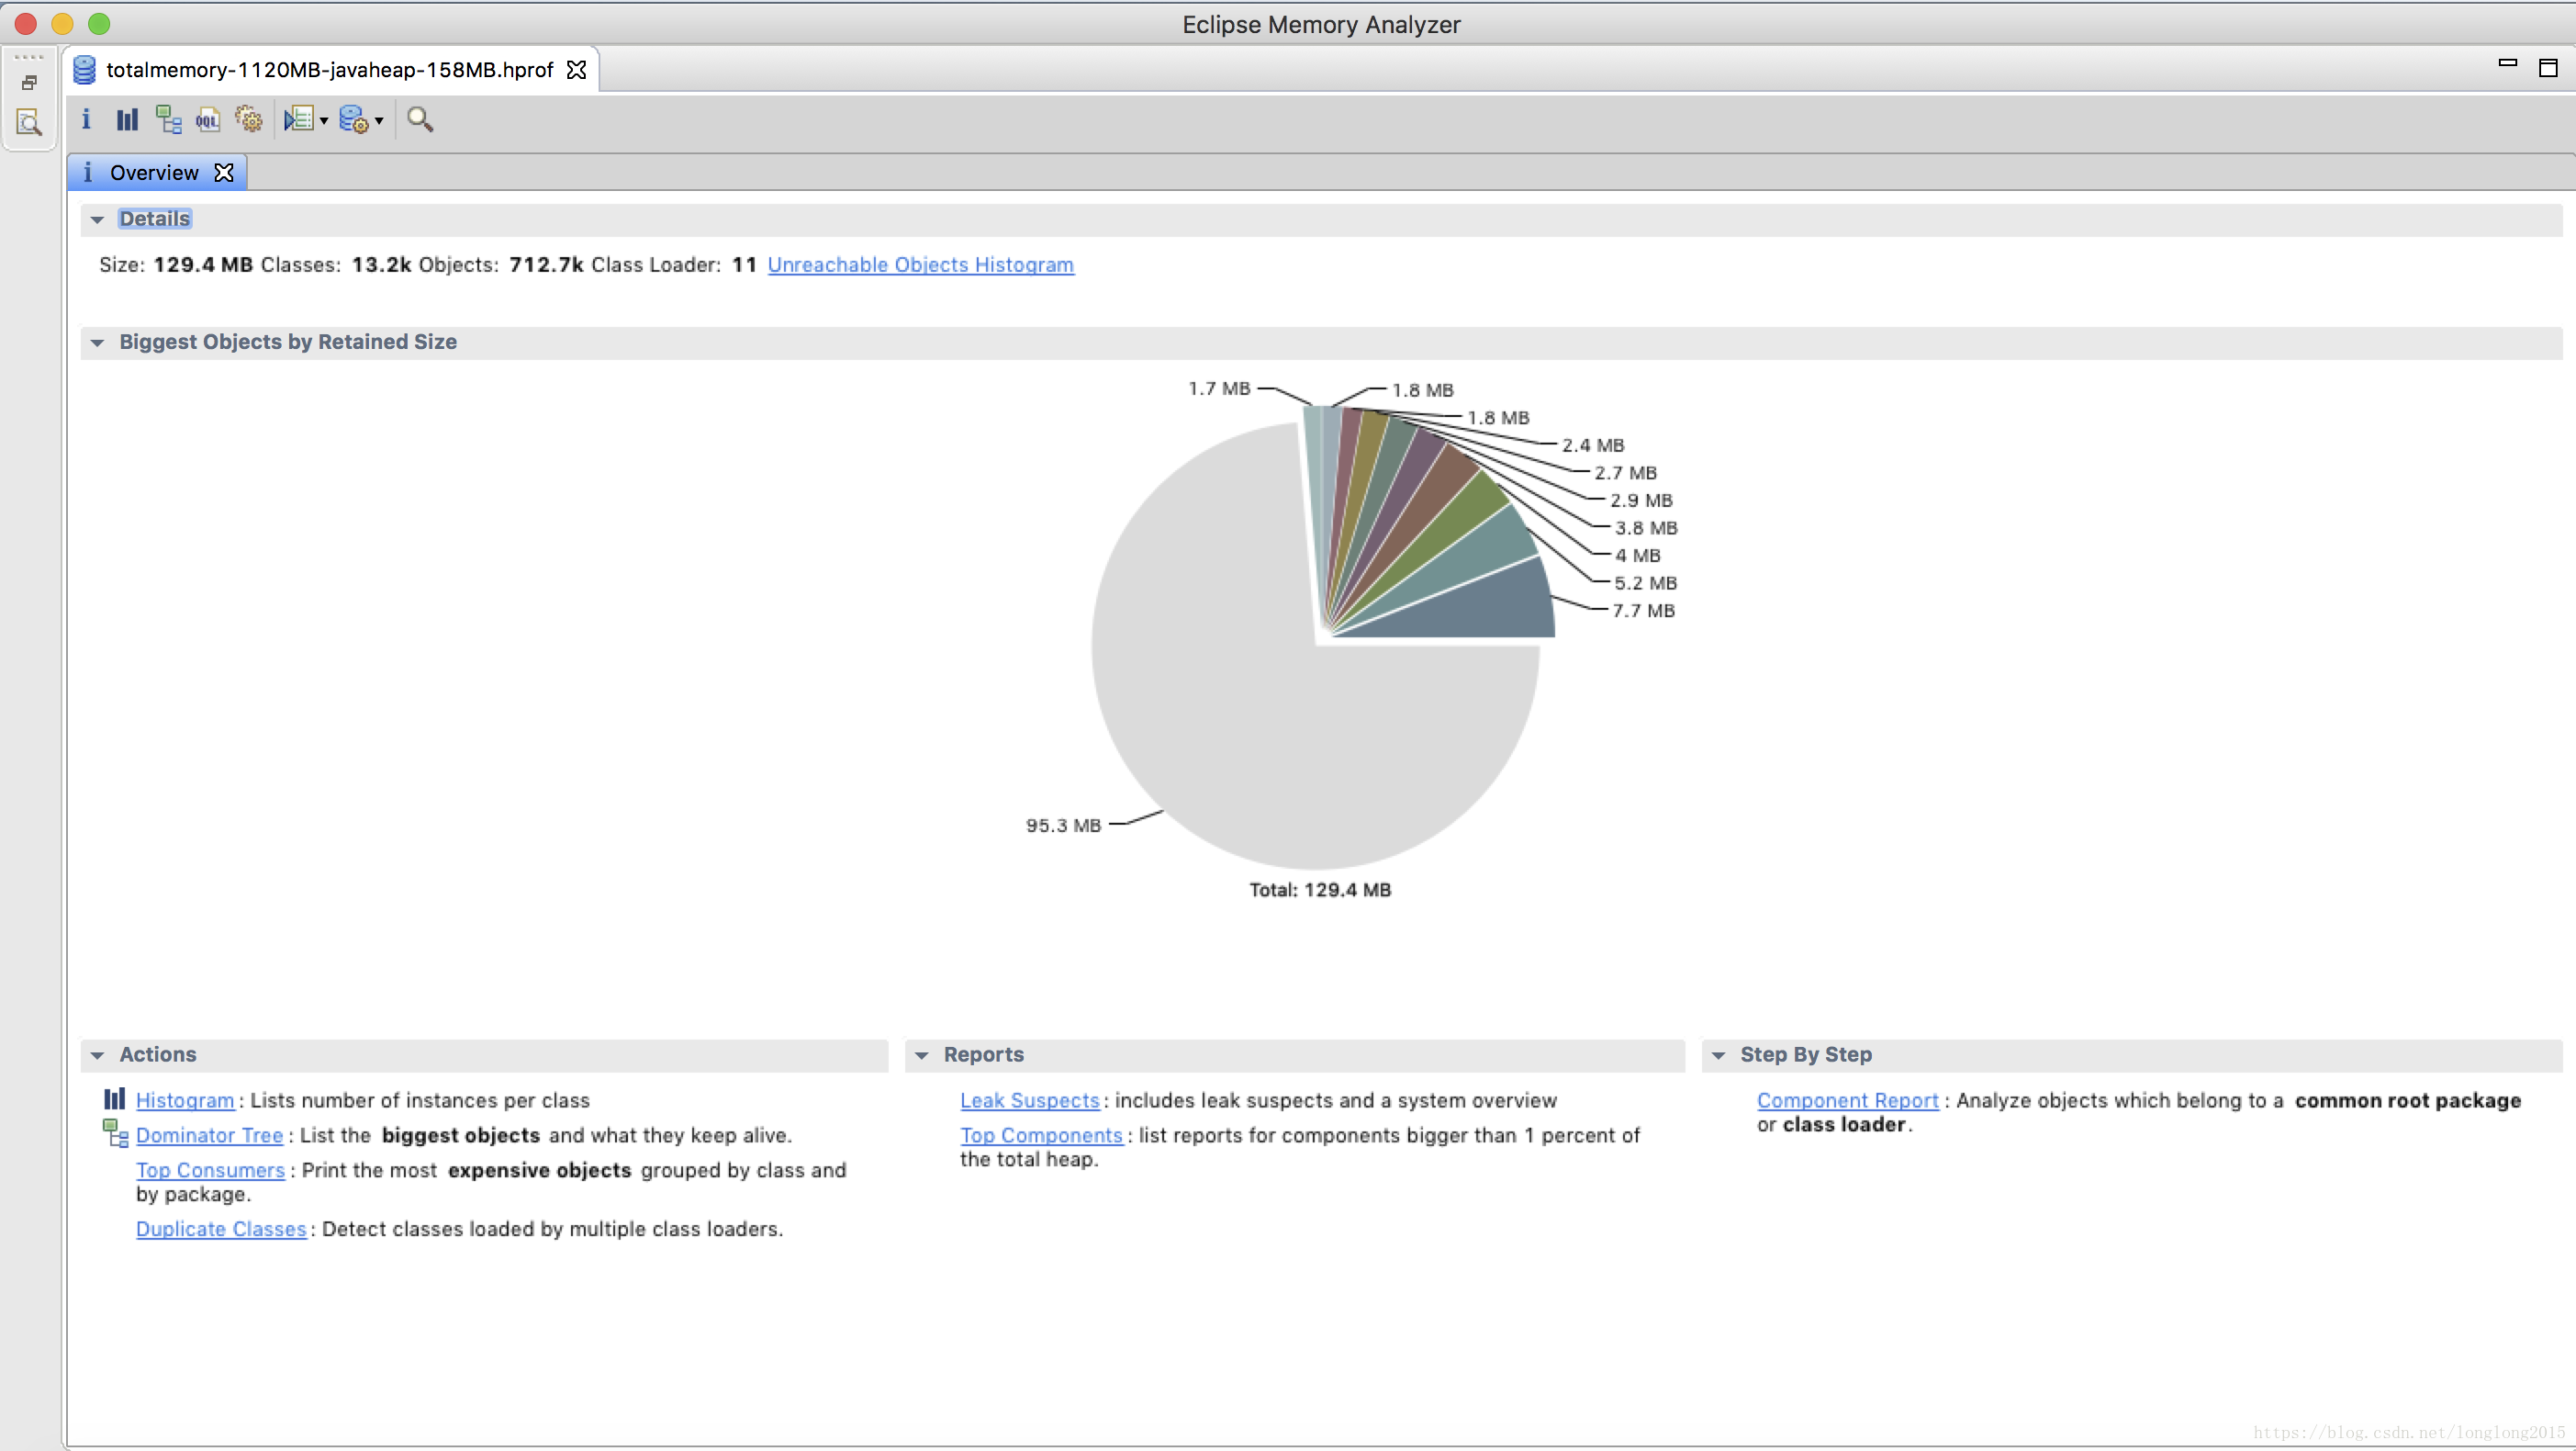The height and width of the screenshot is (1451, 2576).
Task: Open the Thread Overview gear icon
Action: click(x=248, y=120)
